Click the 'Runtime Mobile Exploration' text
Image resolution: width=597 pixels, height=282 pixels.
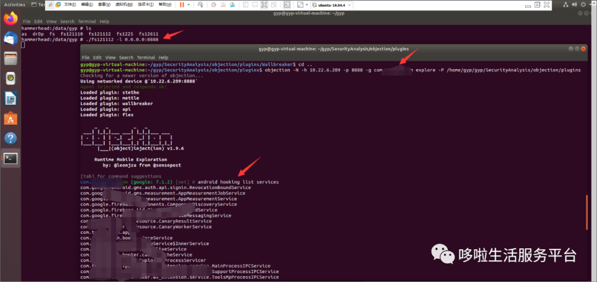[x=130, y=159]
